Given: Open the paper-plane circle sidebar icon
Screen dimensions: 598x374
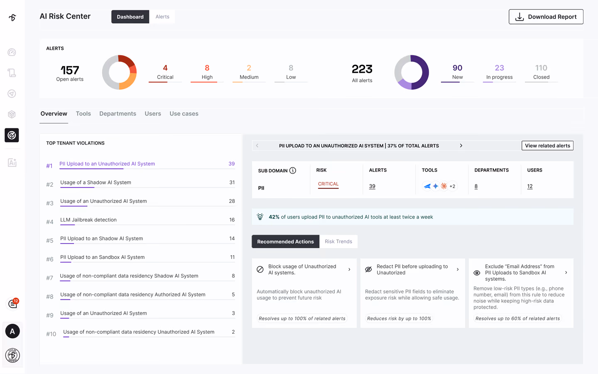Looking at the screenshot, I should pos(12,94).
